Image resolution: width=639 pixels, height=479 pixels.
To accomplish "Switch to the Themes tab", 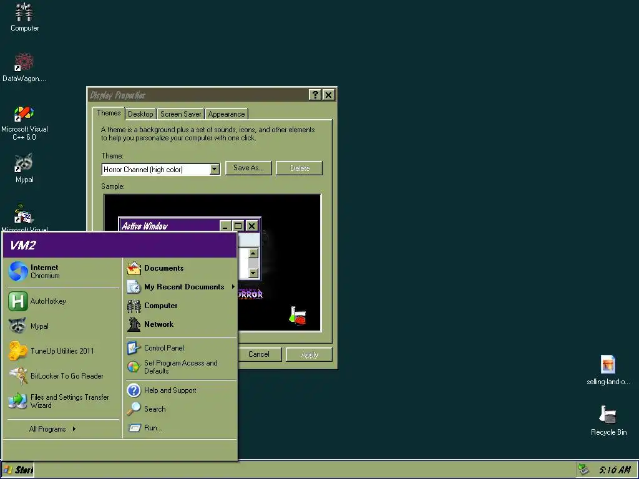I will 109,114.
